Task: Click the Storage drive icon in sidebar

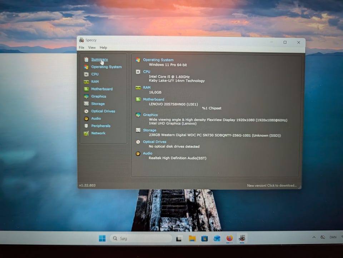Action: [86, 104]
